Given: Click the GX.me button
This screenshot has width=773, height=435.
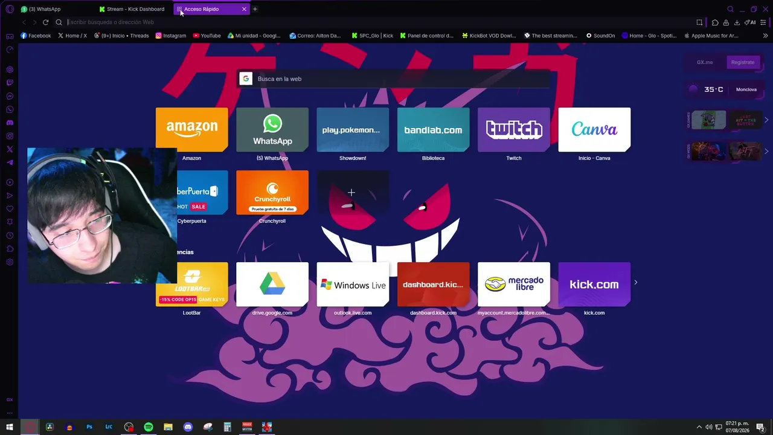Looking at the screenshot, I should coord(705,62).
